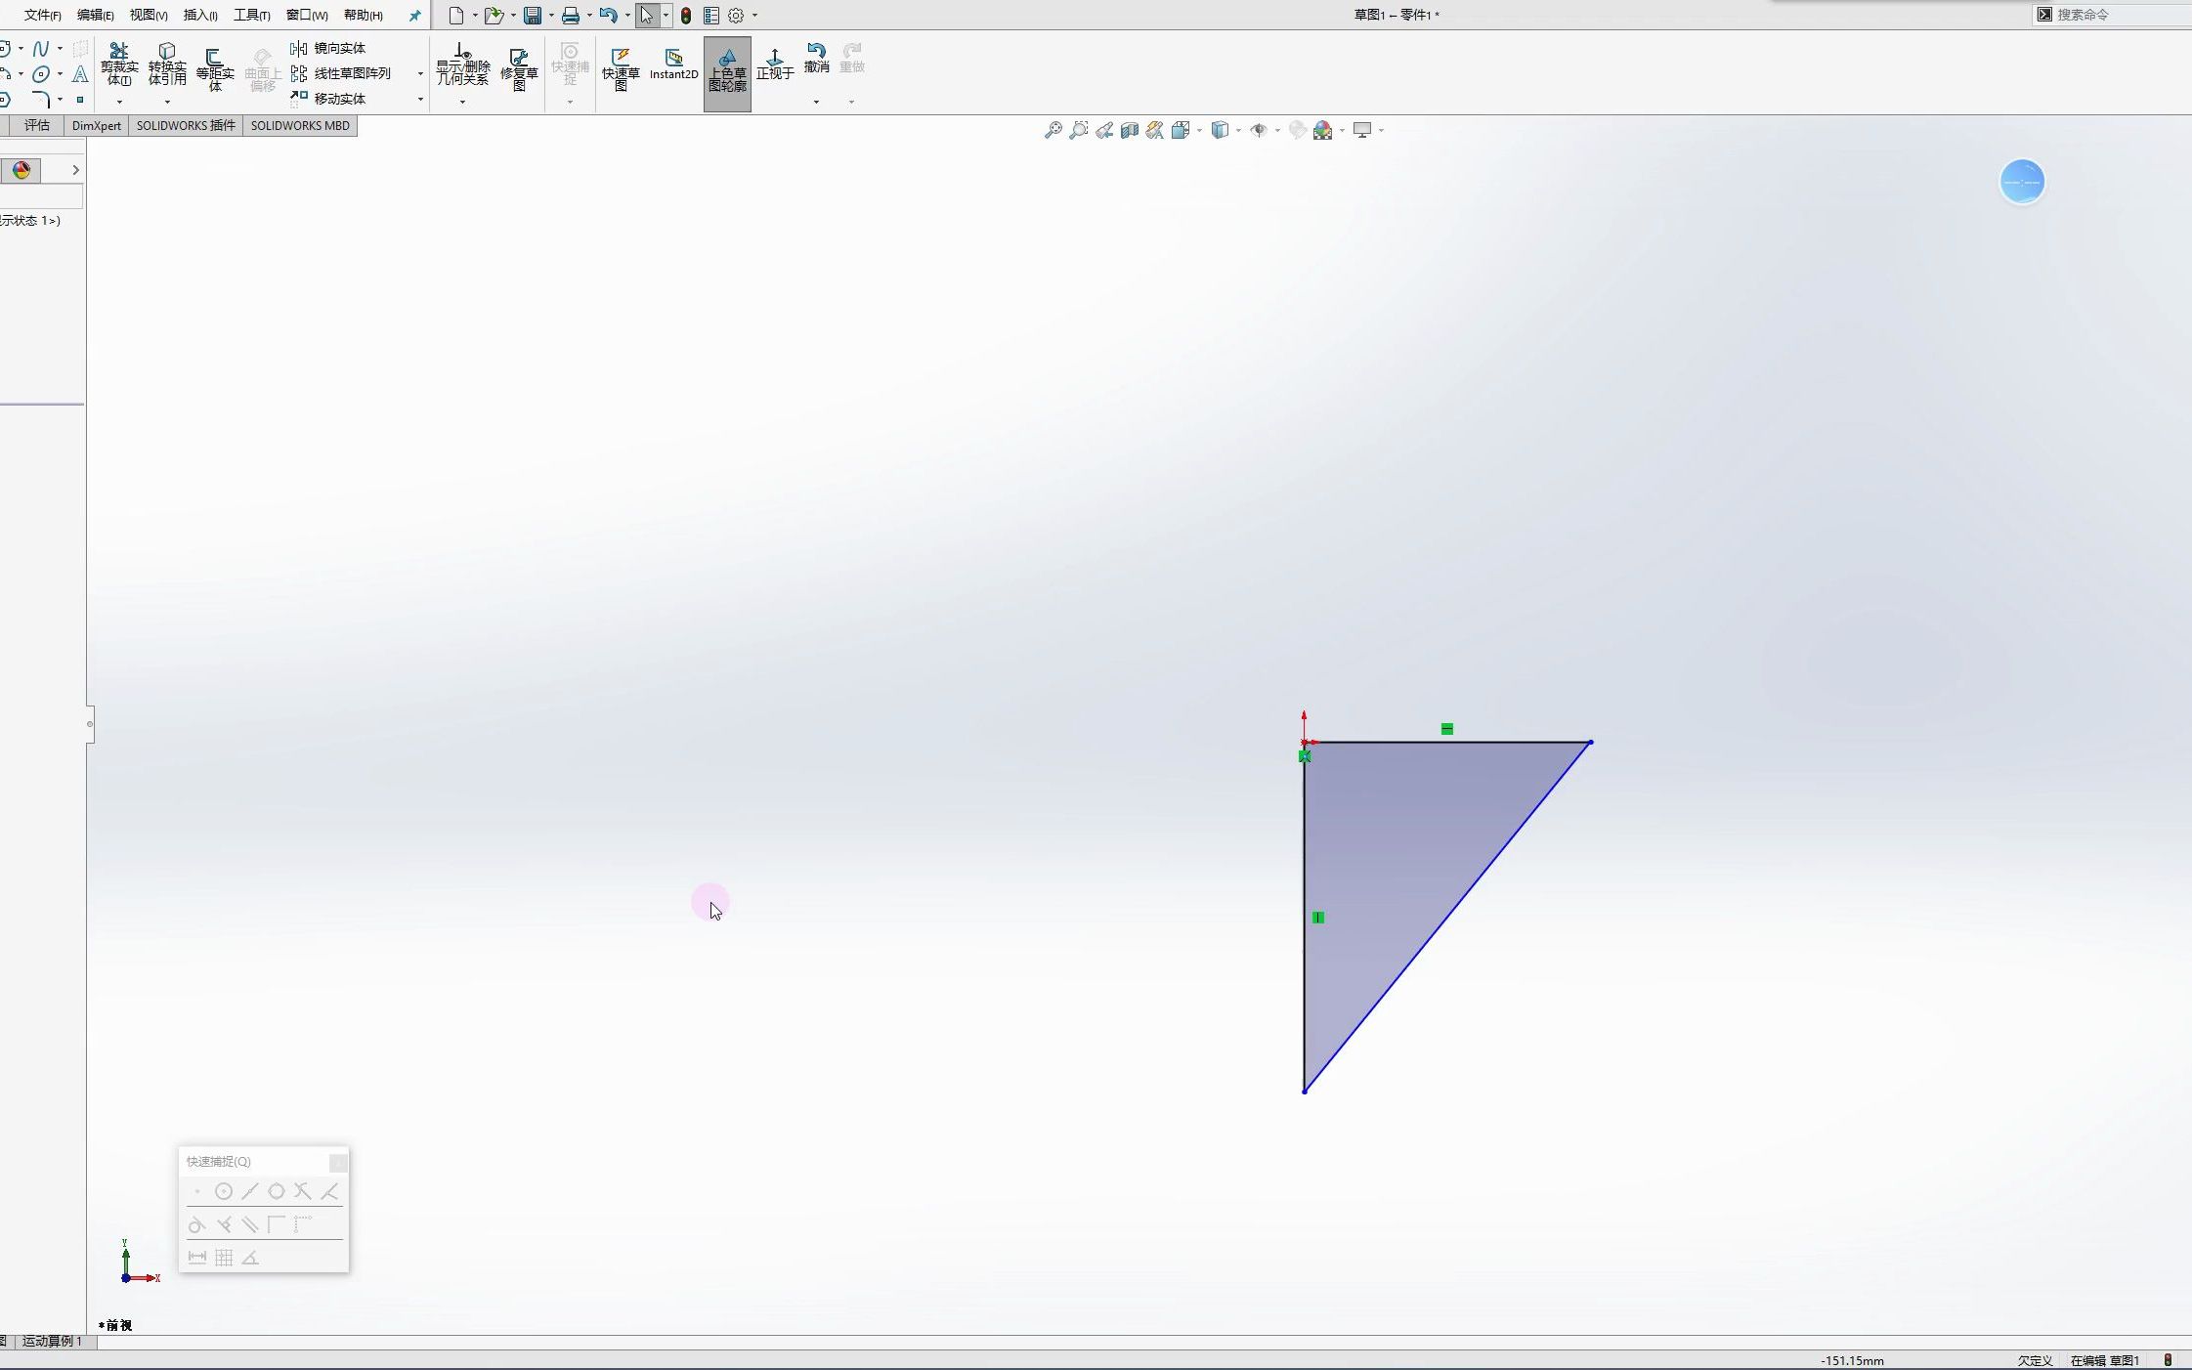The width and height of the screenshot is (2192, 1370).
Task: Click the Section View icon
Action: pos(1130,130)
